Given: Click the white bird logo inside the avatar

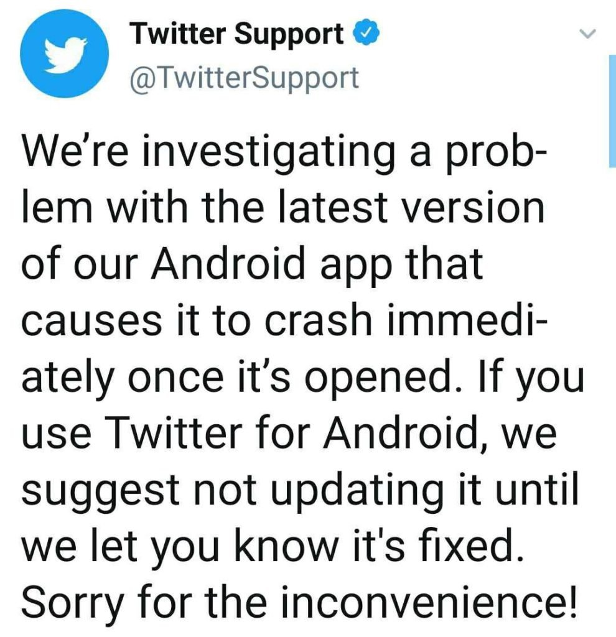Looking at the screenshot, I should [65, 55].
